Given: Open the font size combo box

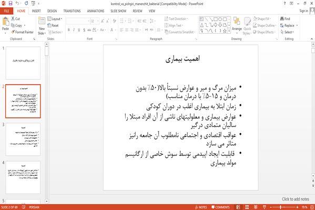Looking at the screenshot, I should [x=95, y=21].
